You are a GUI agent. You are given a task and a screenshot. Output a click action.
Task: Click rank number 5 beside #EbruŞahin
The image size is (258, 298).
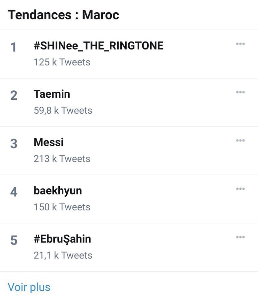pos(14,241)
